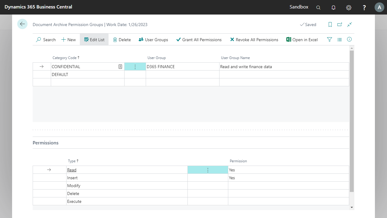The width and height of the screenshot is (387, 218).
Task: Open row options for CONFIDENTIAL row
Action: [x=135, y=67]
